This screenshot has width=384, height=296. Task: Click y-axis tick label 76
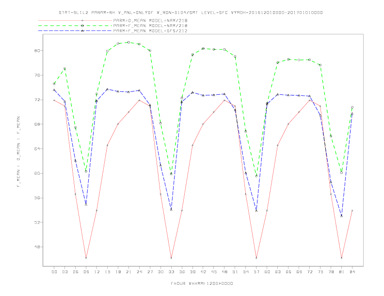click(37, 75)
